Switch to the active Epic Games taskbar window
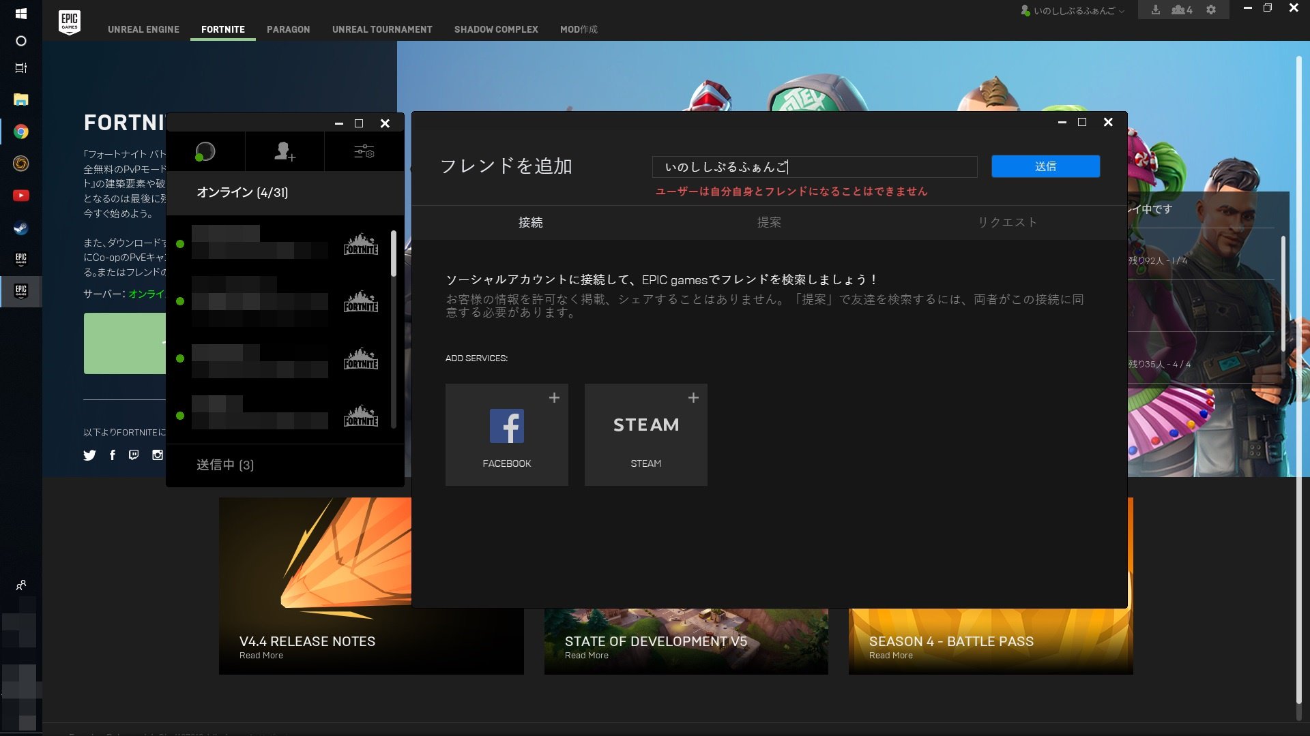Viewport: 1310px width, 736px height. (21, 292)
